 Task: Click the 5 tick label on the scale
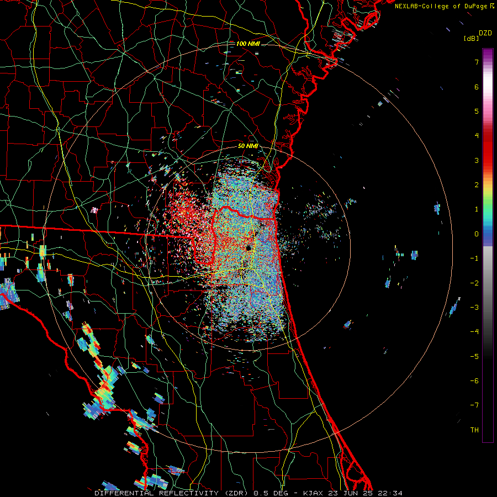pyautogui.click(x=477, y=111)
